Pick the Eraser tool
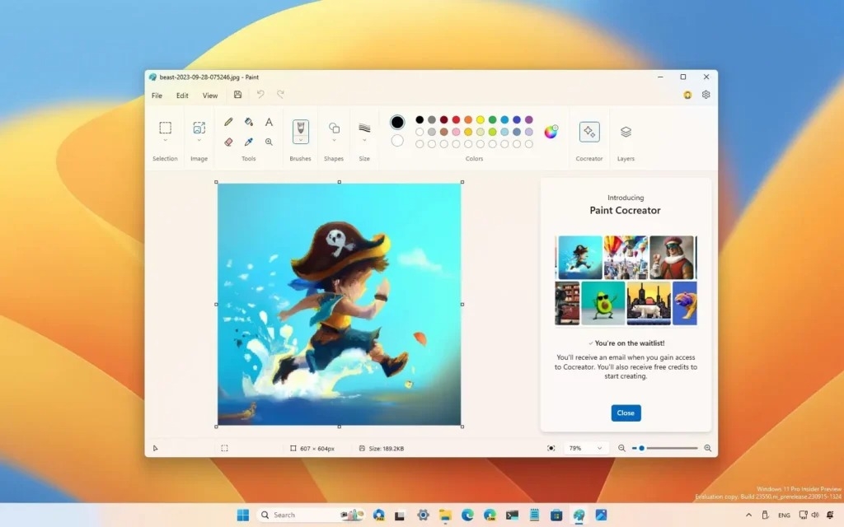 (228, 142)
